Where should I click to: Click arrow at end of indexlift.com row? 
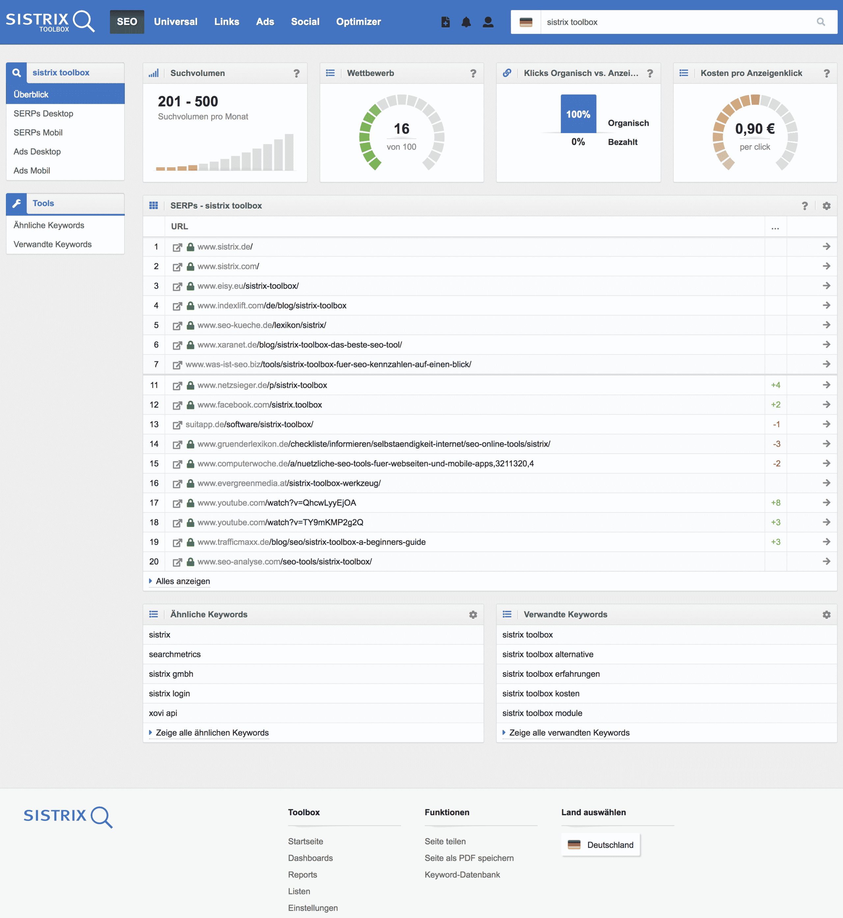click(x=826, y=305)
